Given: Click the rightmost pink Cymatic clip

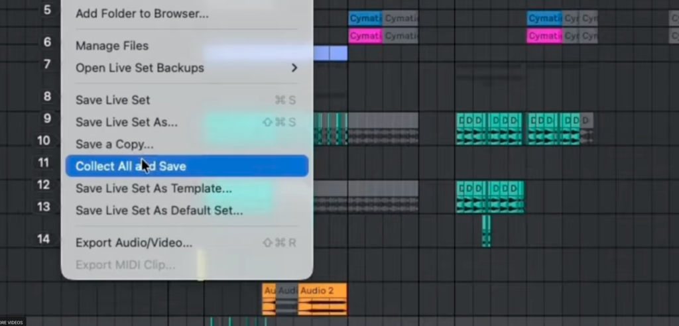Looking at the screenshot, I should click(x=544, y=36).
